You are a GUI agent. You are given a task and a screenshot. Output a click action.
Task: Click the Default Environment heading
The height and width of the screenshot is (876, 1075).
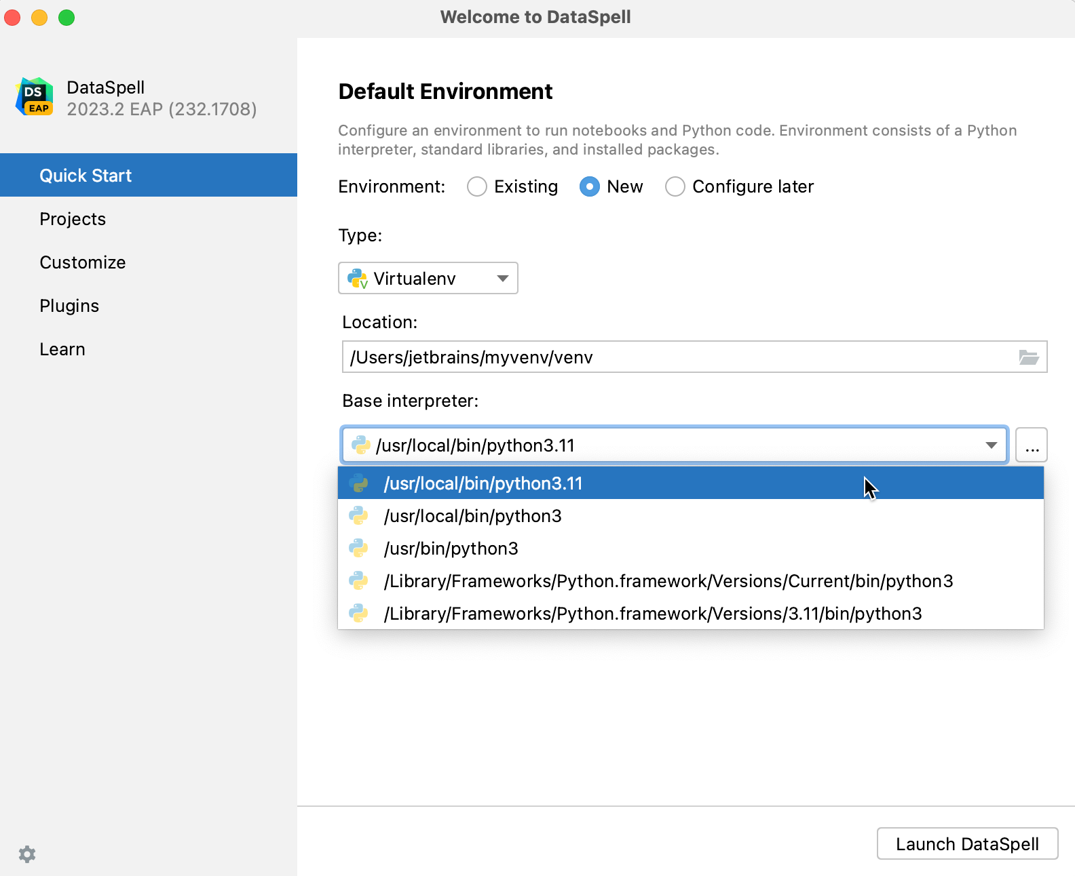pyautogui.click(x=445, y=92)
